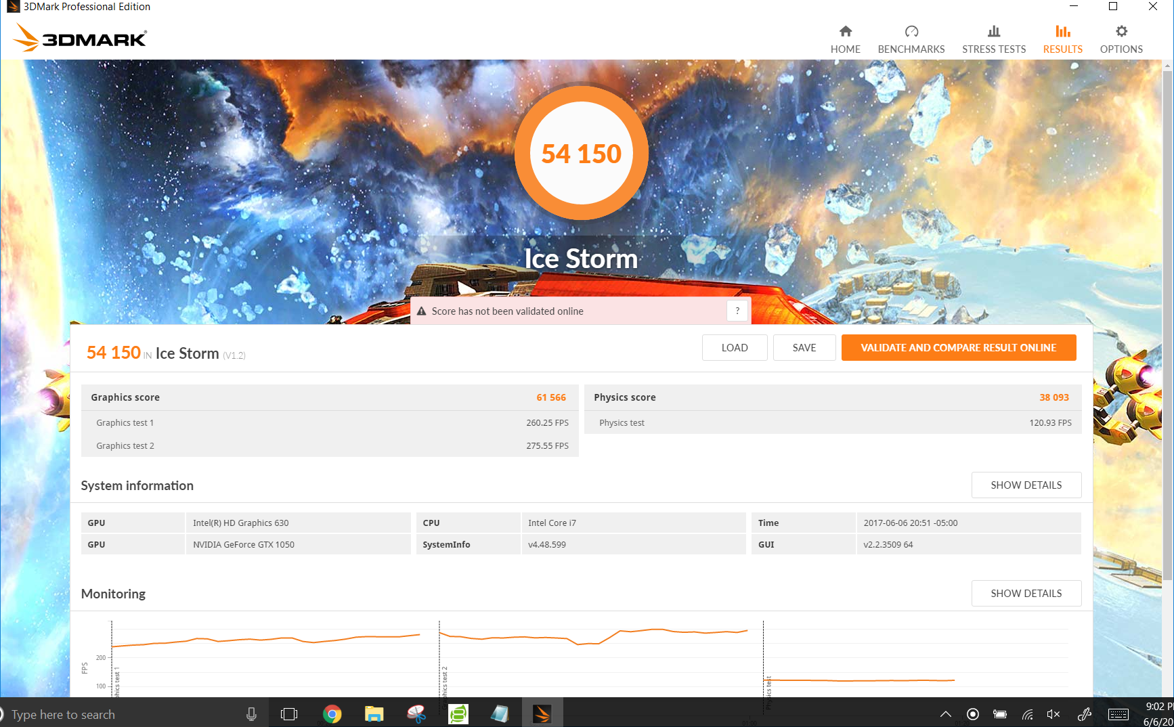
Task: Click the muted volume tray icon
Action: pyautogui.click(x=1053, y=714)
